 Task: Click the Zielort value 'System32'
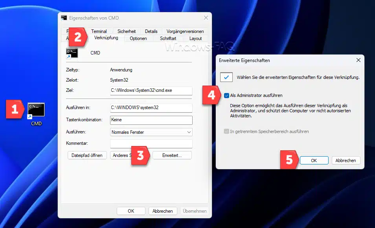[119, 80]
